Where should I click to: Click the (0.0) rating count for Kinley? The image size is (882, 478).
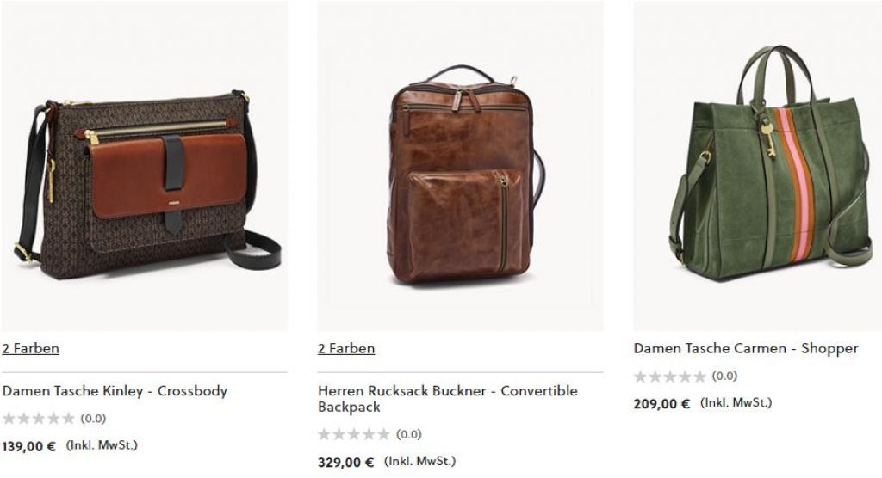click(x=93, y=419)
